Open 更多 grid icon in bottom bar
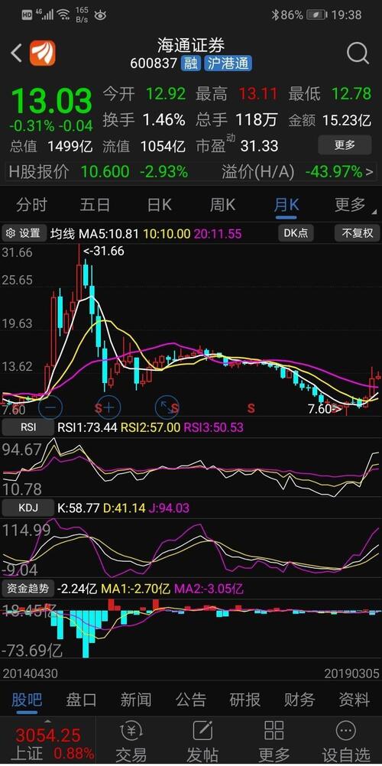This screenshot has height=766, width=382. click(x=274, y=742)
